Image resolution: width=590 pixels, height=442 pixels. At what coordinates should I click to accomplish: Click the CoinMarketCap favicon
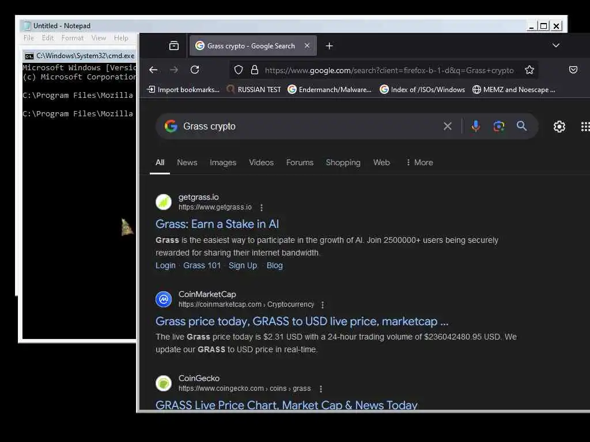point(164,299)
